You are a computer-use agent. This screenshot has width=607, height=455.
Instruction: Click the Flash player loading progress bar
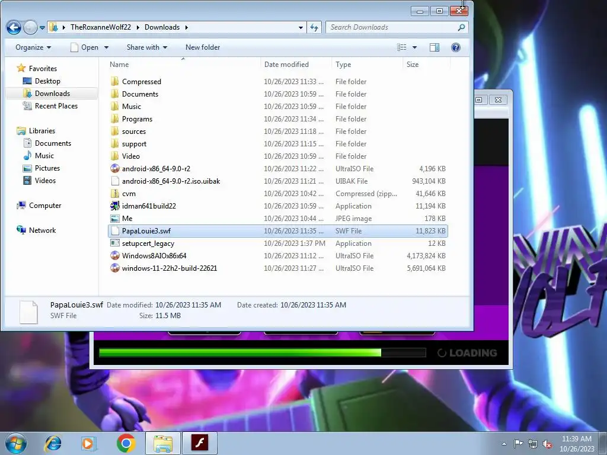tap(263, 353)
